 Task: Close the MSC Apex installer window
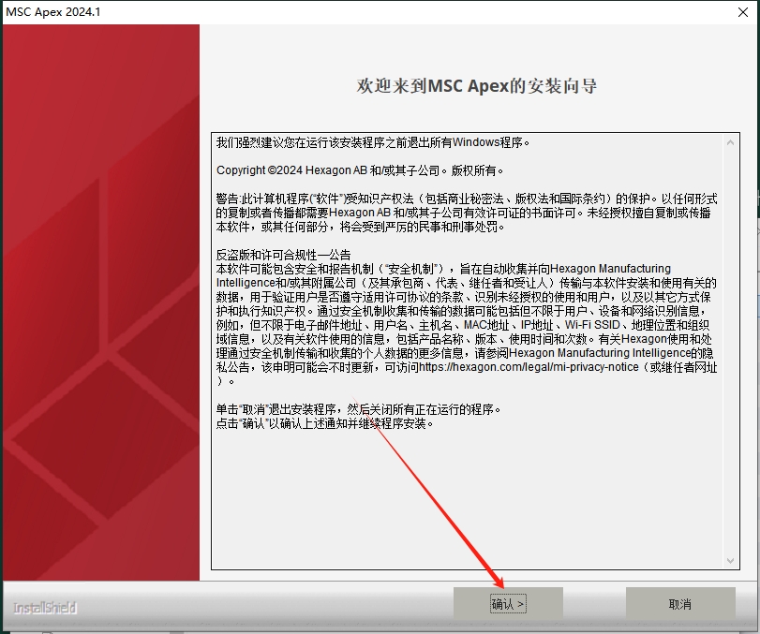742,12
